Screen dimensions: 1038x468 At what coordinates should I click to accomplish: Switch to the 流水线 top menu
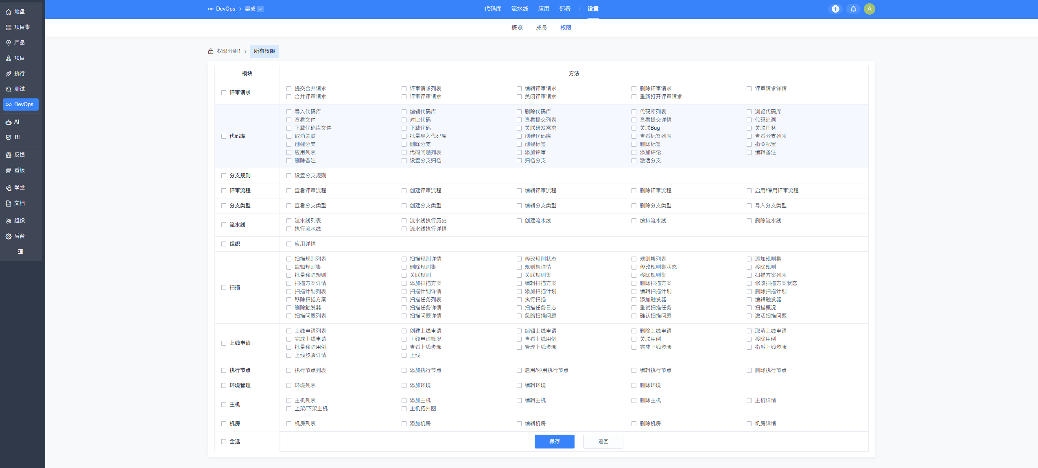coord(520,9)
